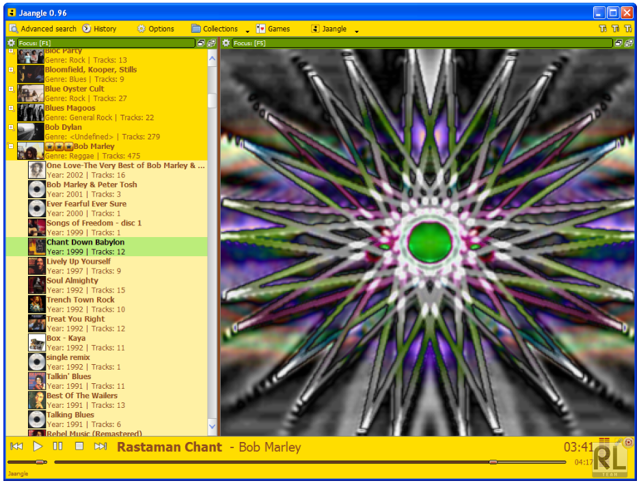Open the History view

coord(99,29)
